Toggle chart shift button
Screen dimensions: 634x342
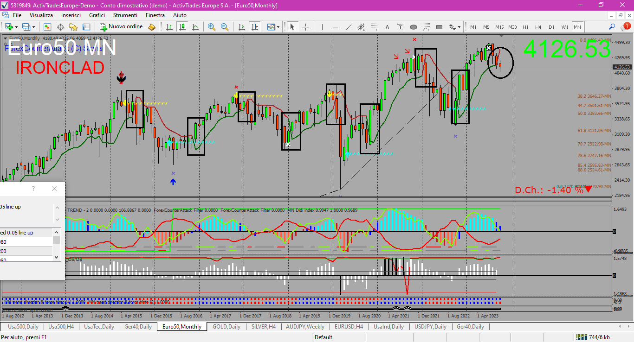[x=254, y=27]
